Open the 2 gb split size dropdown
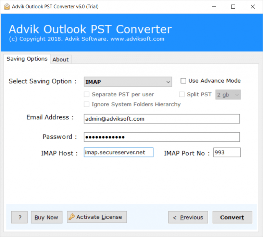Viewport: 263px width, 237px height. pos(228,95)
